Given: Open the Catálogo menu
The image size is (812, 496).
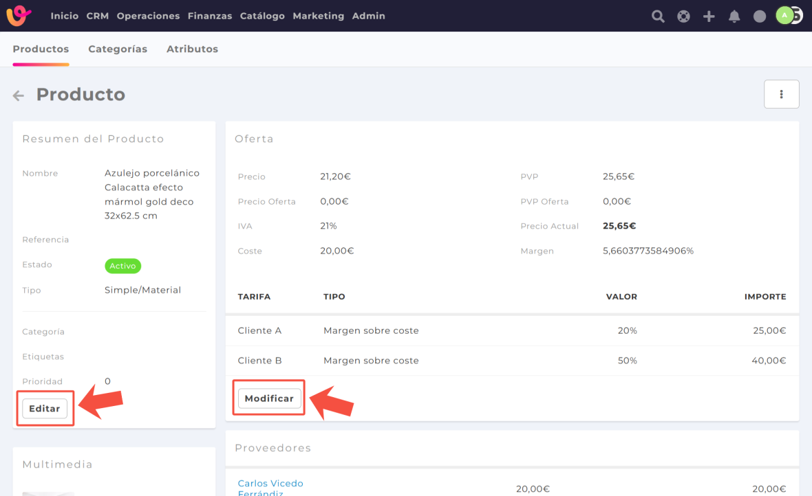Looking at the screenshot, I should 262,16.
